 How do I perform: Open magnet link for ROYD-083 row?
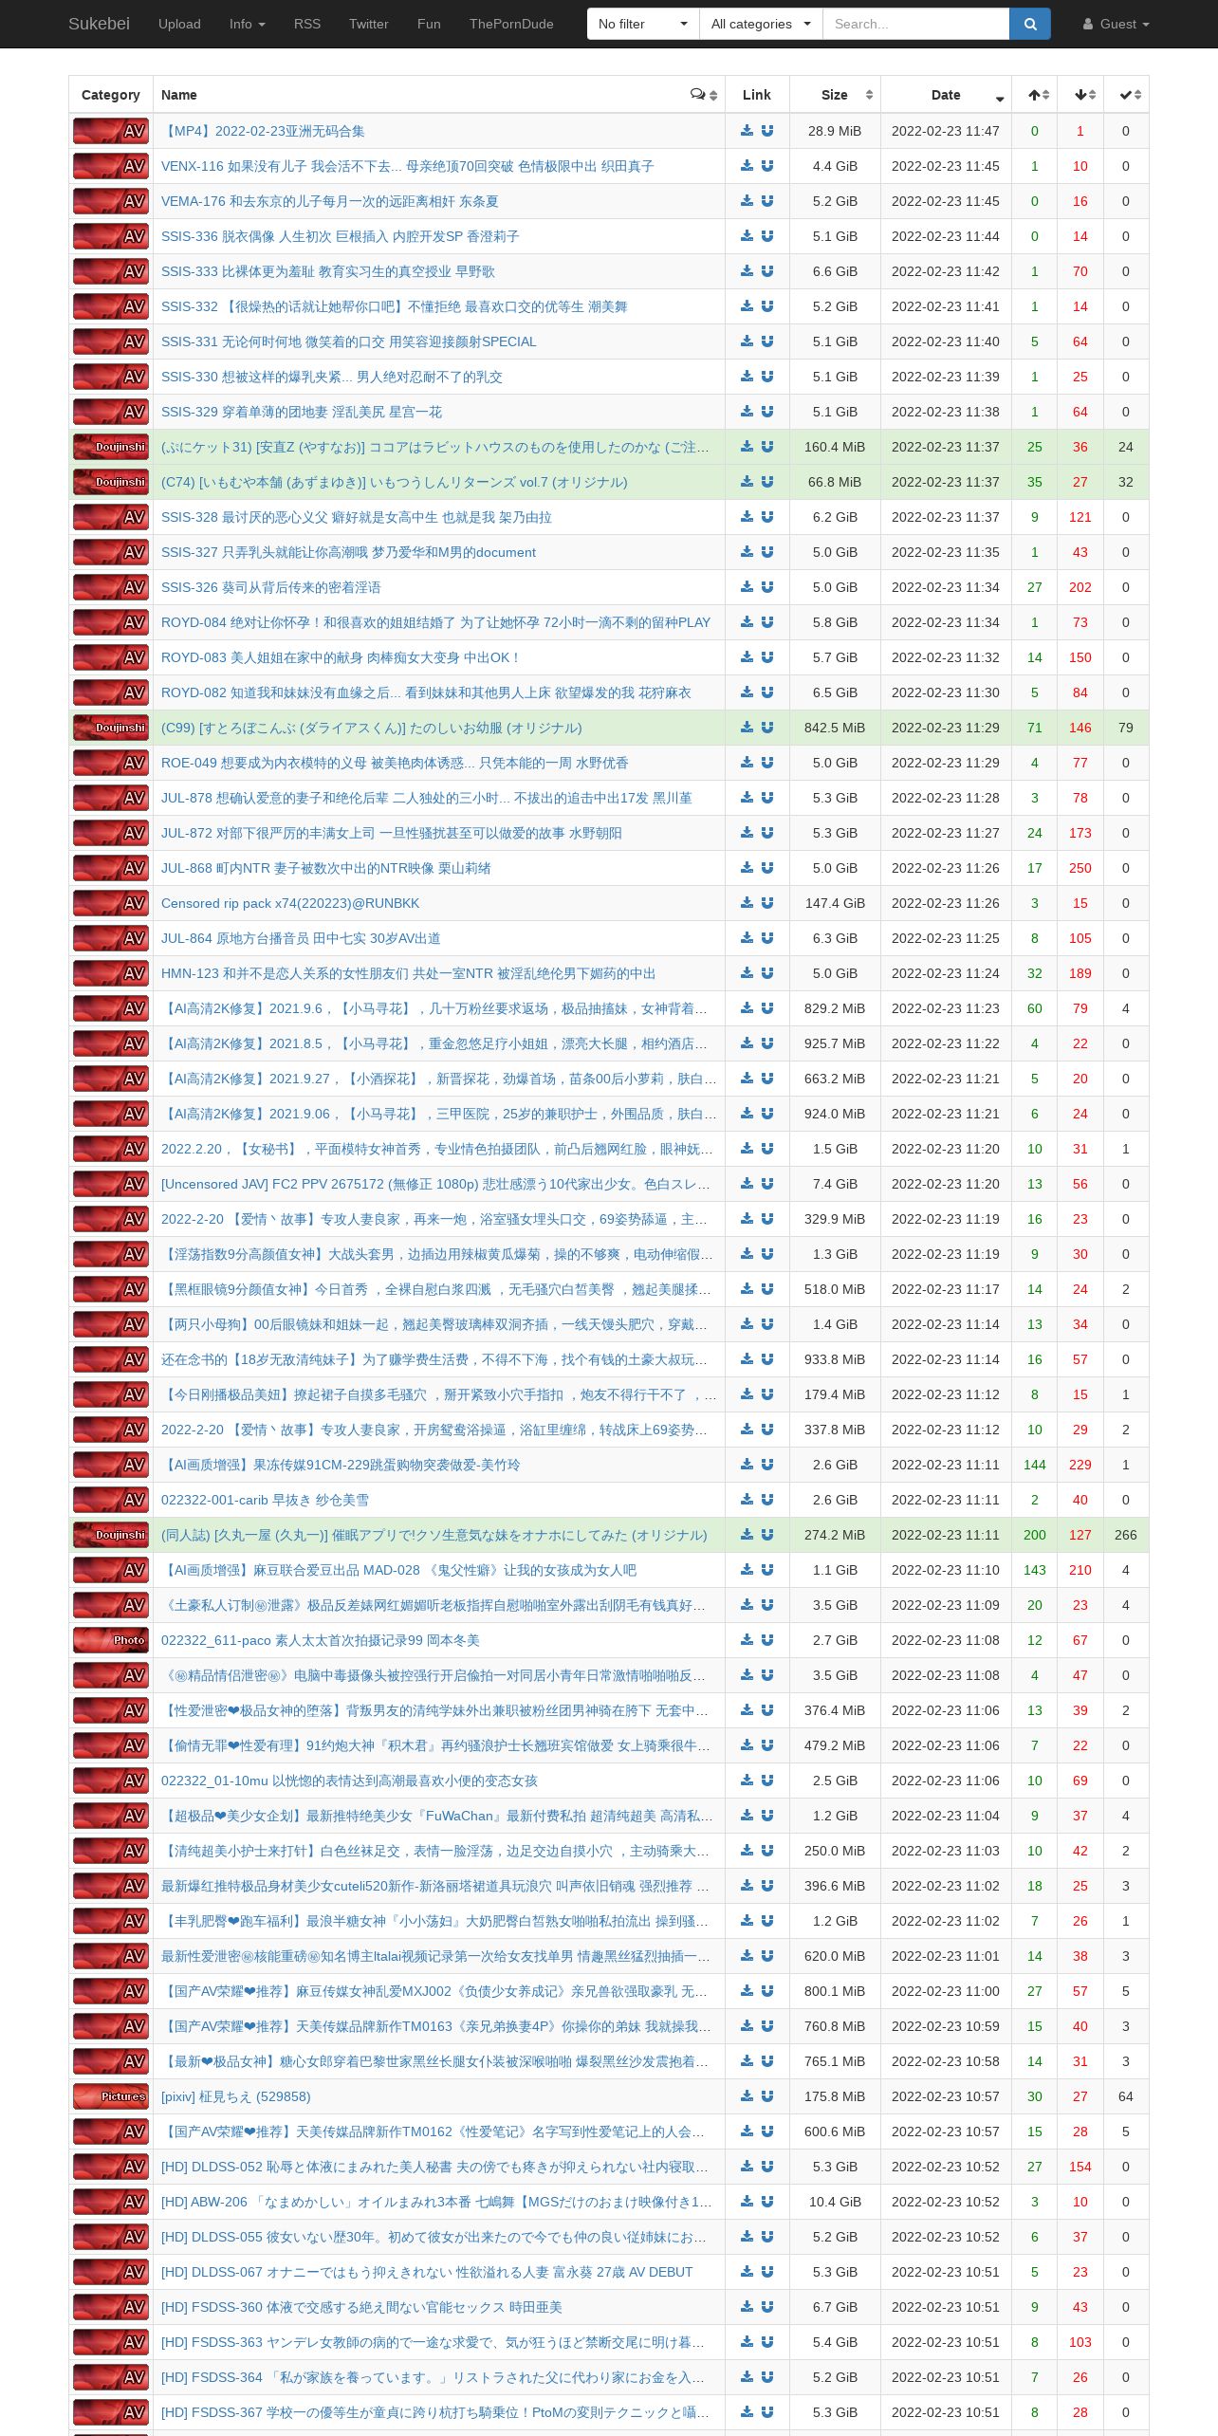pyautogui.click(x=767, y=657)
